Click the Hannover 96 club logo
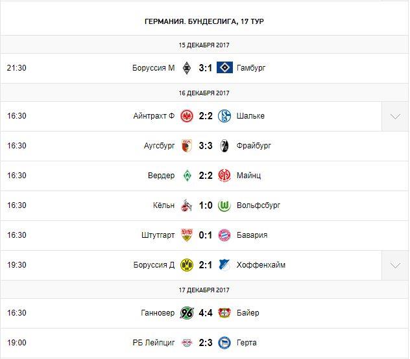Screen dimensions: 410x359 tap(187, 313)
